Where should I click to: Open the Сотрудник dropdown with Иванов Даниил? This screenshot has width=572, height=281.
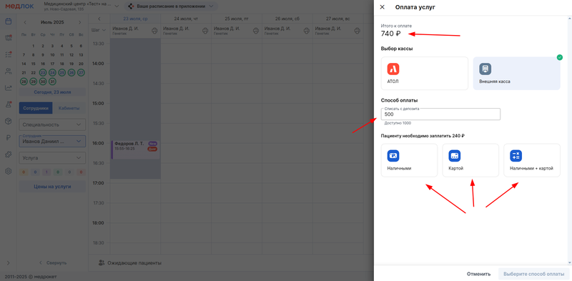point(52,142)
